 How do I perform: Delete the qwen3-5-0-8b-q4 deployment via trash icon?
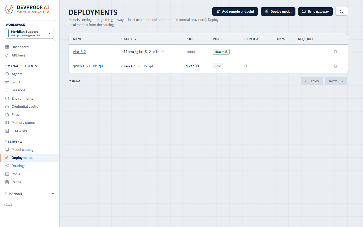point(336,66)
